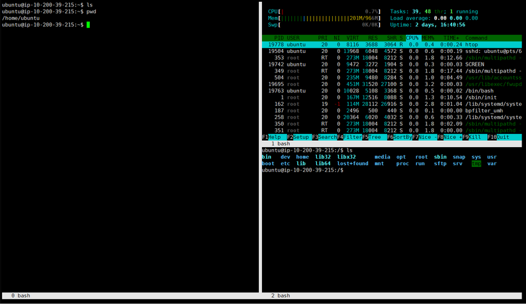Click the Uptime value text

click(x=440, y=25)
